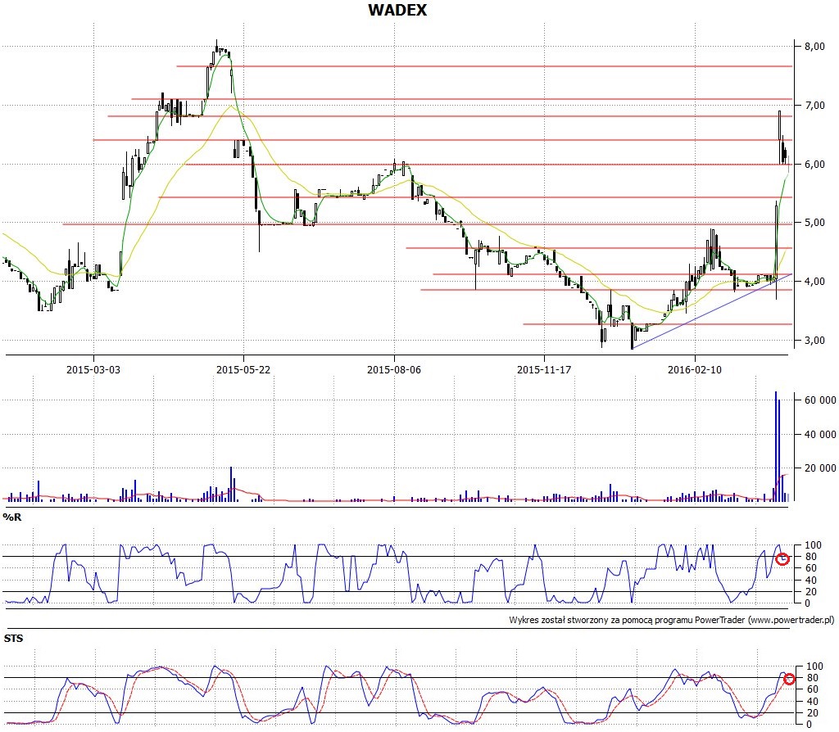839x732 pixels.
Task: Click the 2015-11-17 date label
Action: 544,369
